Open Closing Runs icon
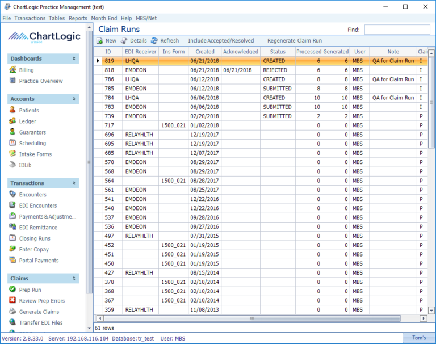 point(12,238)
